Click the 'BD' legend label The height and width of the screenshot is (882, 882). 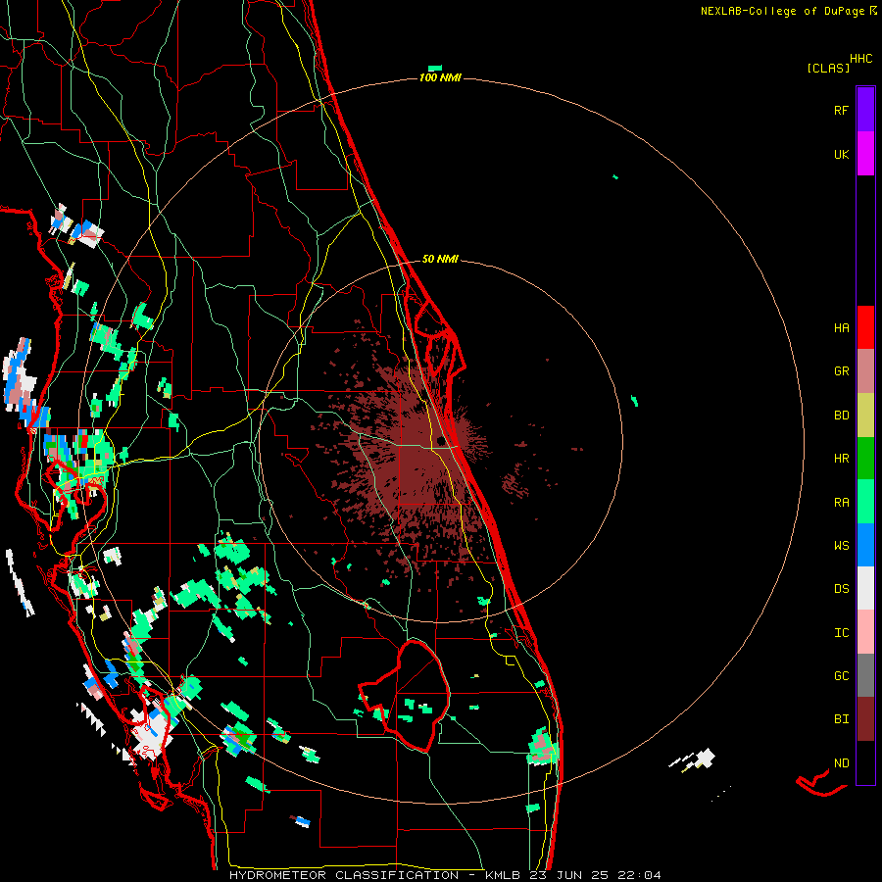point(841,416)
